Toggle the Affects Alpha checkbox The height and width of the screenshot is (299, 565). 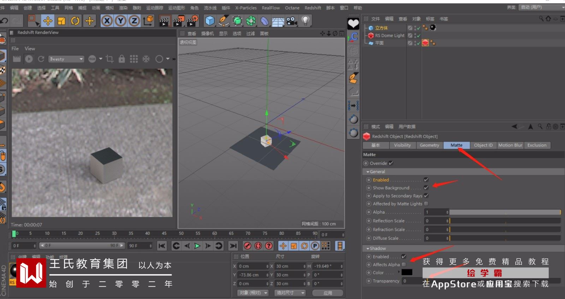pyautogui.click(x=404, y=264)
